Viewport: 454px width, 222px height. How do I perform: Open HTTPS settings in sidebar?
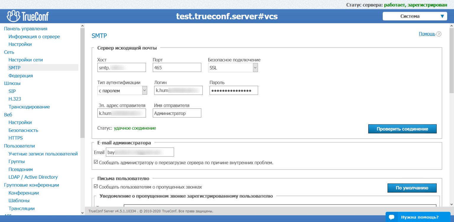click(x=16, y=138)
